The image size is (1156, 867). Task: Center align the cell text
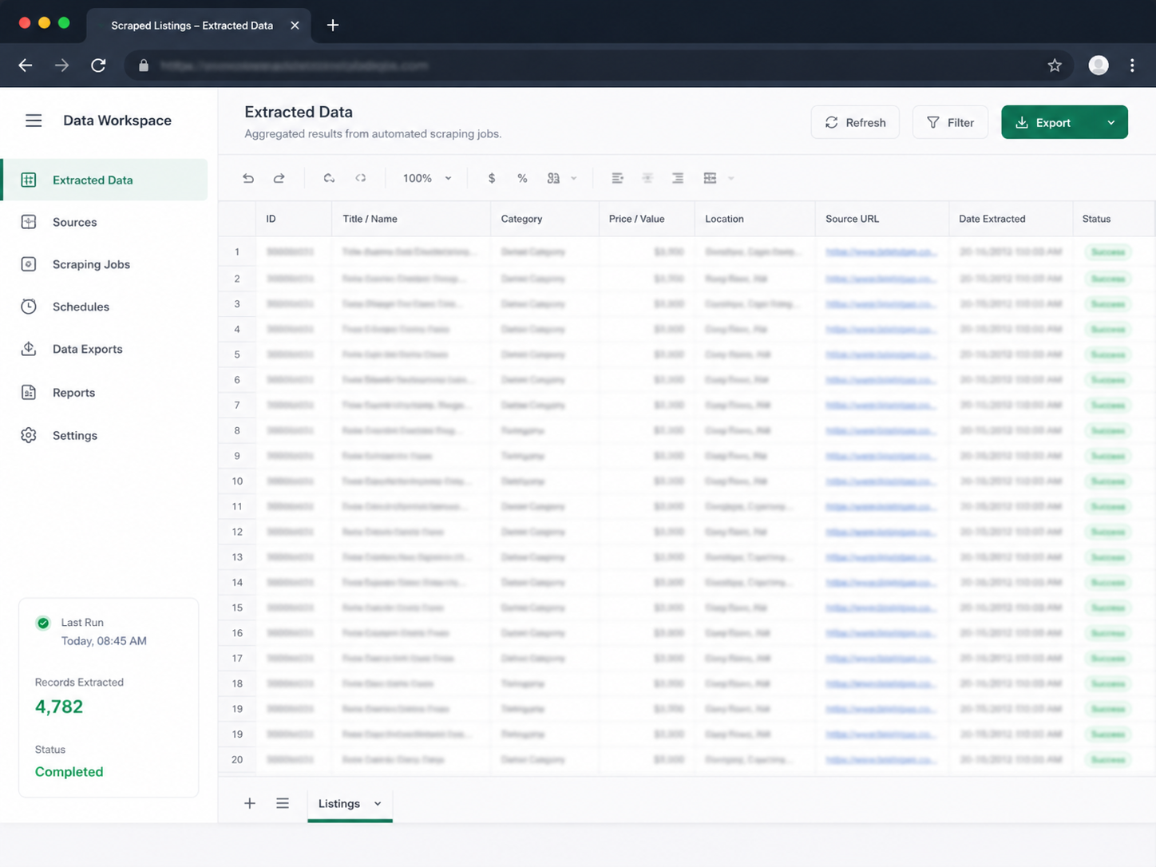point(647,178)
